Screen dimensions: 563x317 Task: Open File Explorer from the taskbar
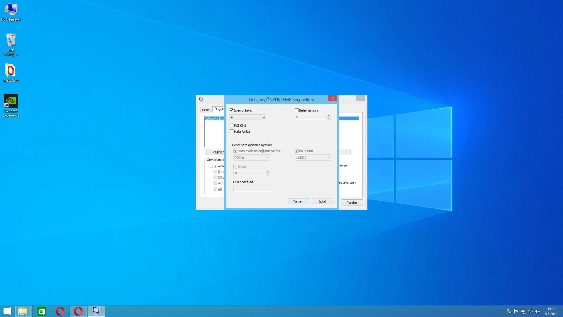click(23, 311)
